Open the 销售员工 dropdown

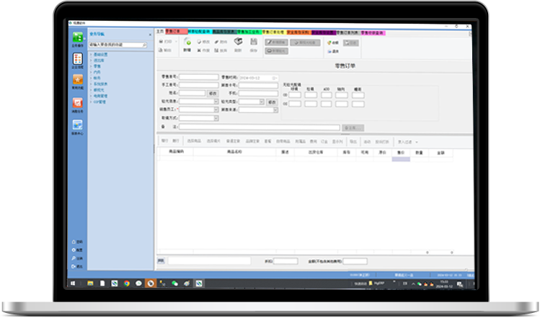click(x=215, y=110)
